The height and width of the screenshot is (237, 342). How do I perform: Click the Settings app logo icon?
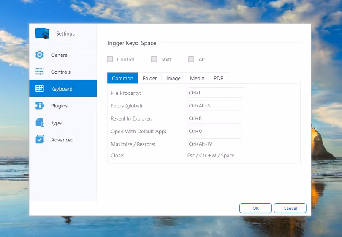pos(42,33)
